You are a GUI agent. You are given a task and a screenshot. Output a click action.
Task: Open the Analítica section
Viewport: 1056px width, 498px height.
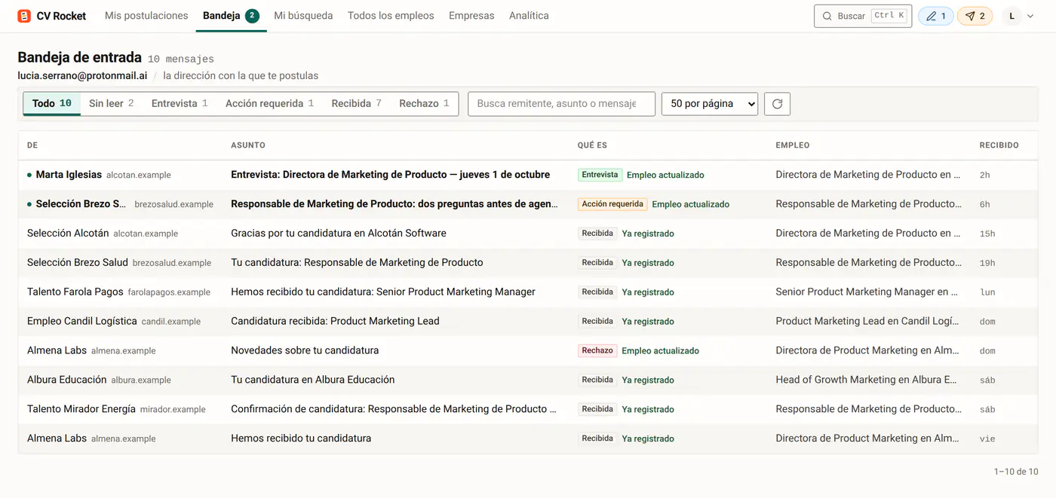(529, 16)
